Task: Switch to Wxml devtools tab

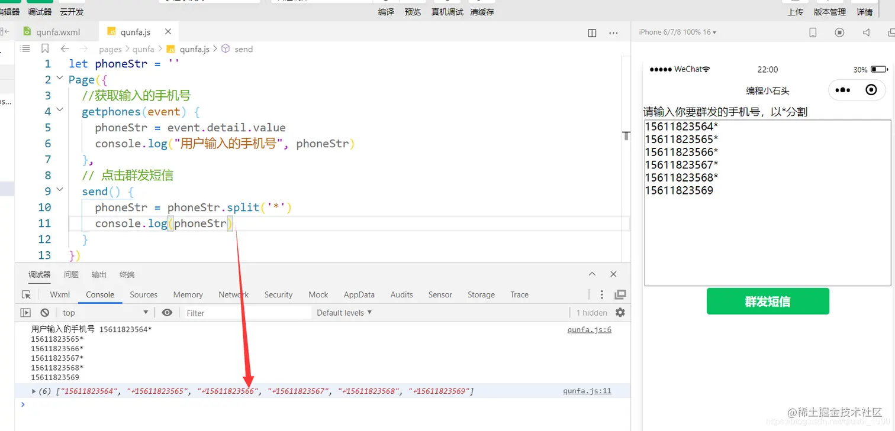Action: pyautogui.click(x=60, y=294)
